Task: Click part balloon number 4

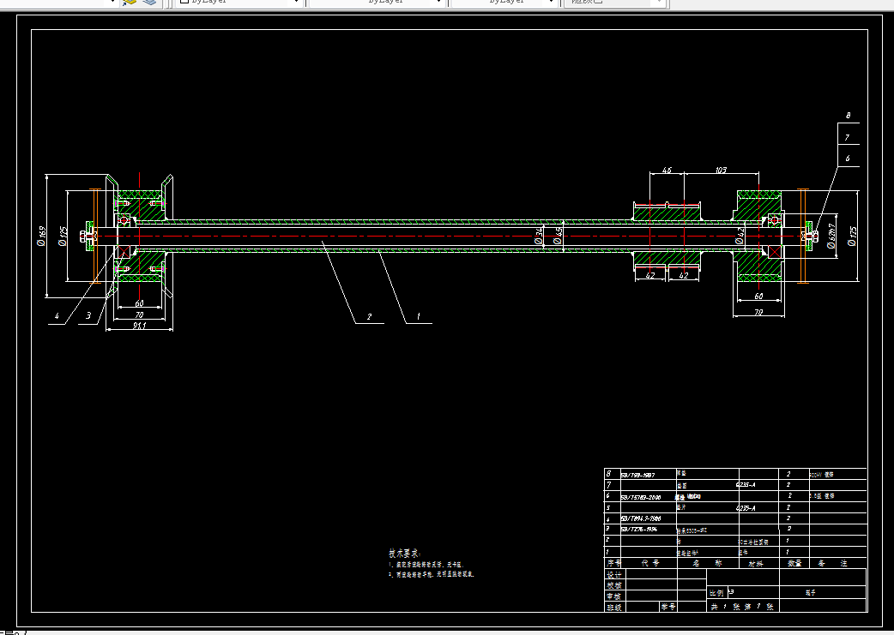Action: click(x=57, y=316)
